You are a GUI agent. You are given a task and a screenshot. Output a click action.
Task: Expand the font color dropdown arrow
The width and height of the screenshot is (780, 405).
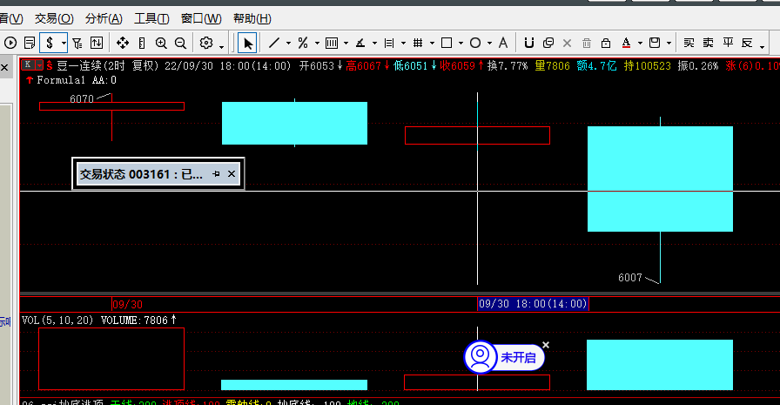[x=640, y=44]
